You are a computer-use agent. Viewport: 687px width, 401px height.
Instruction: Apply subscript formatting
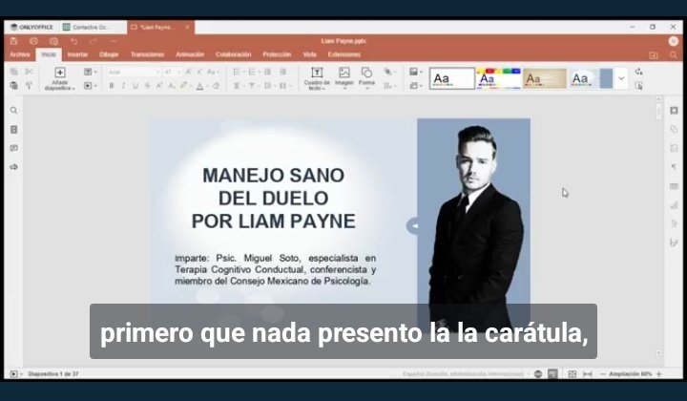(x=172, y=86)
